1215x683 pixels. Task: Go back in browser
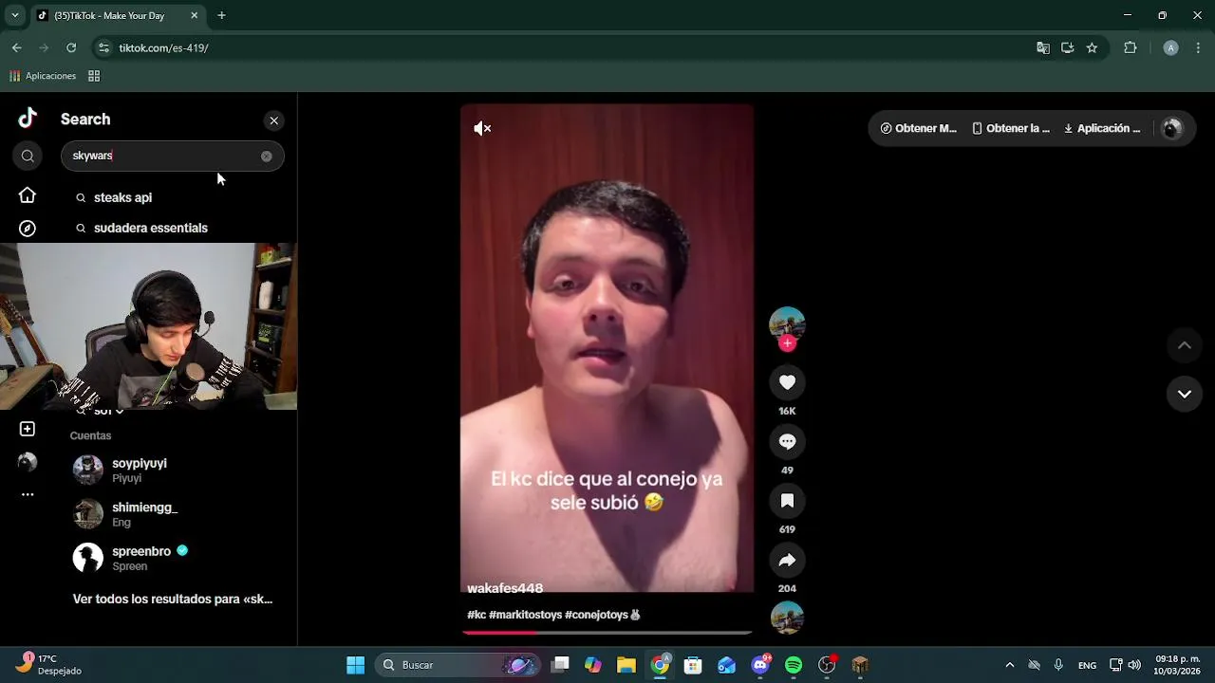tap(16, 47)
